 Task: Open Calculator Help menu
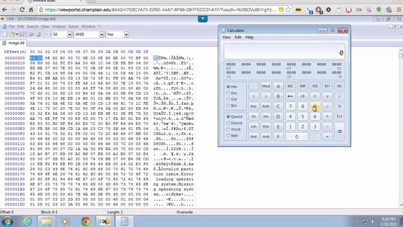[x=249, y=37]
